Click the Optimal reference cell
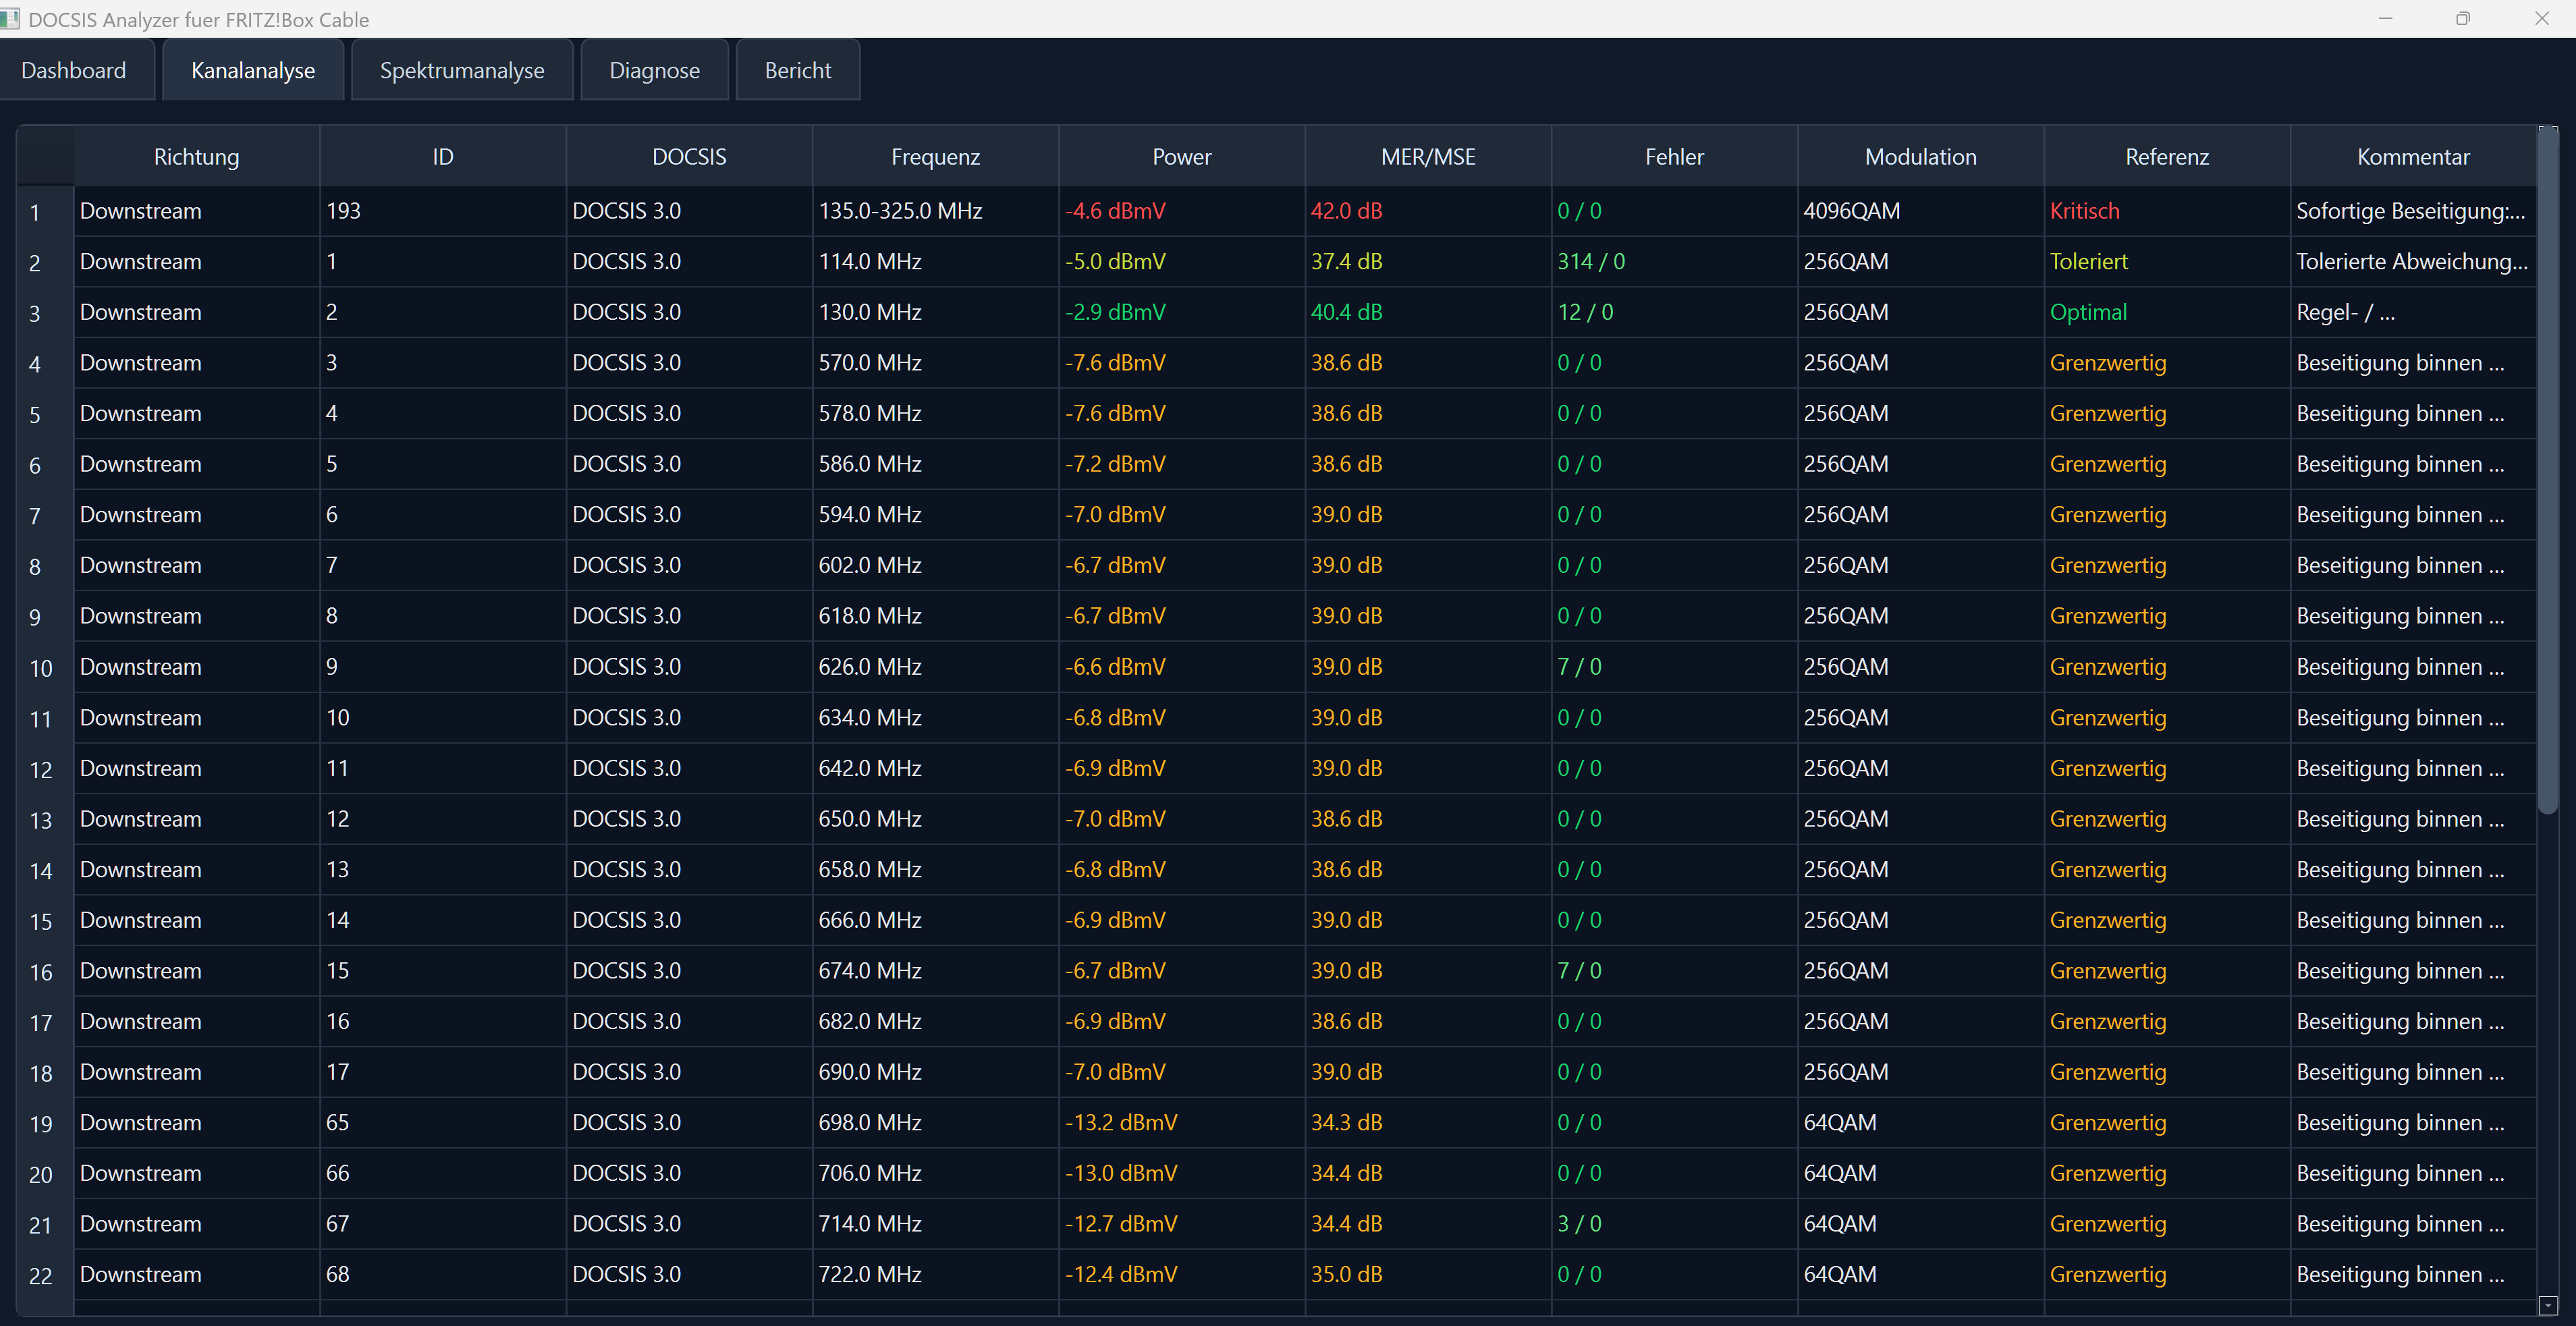Screen dimensions: 2576x1326 pyautogui.click(x=2167, y=312)
